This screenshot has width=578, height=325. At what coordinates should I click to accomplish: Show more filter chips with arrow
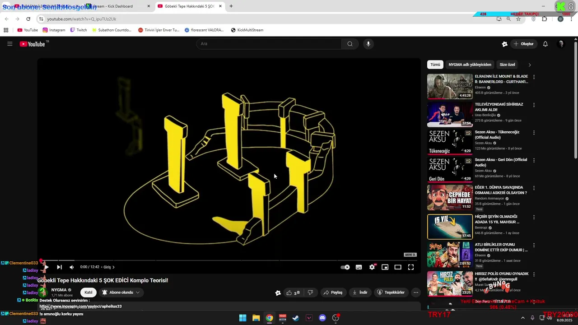click(530, 65)
